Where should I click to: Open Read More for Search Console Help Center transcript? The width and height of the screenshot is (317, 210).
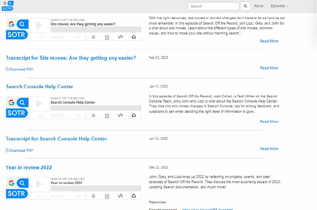click(x=269, y=149)
